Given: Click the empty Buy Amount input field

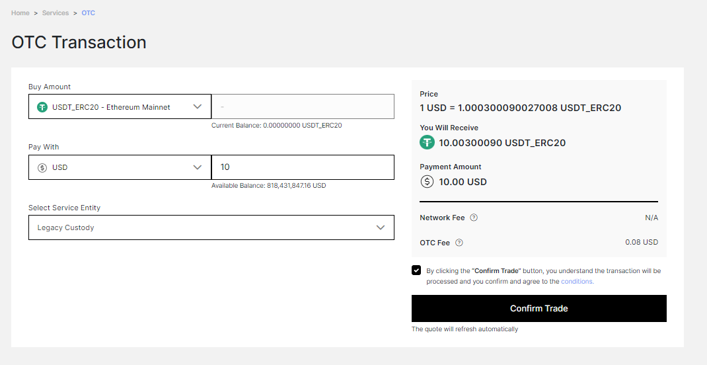Looking at the screenshot, I should click(x=303, y=106).
